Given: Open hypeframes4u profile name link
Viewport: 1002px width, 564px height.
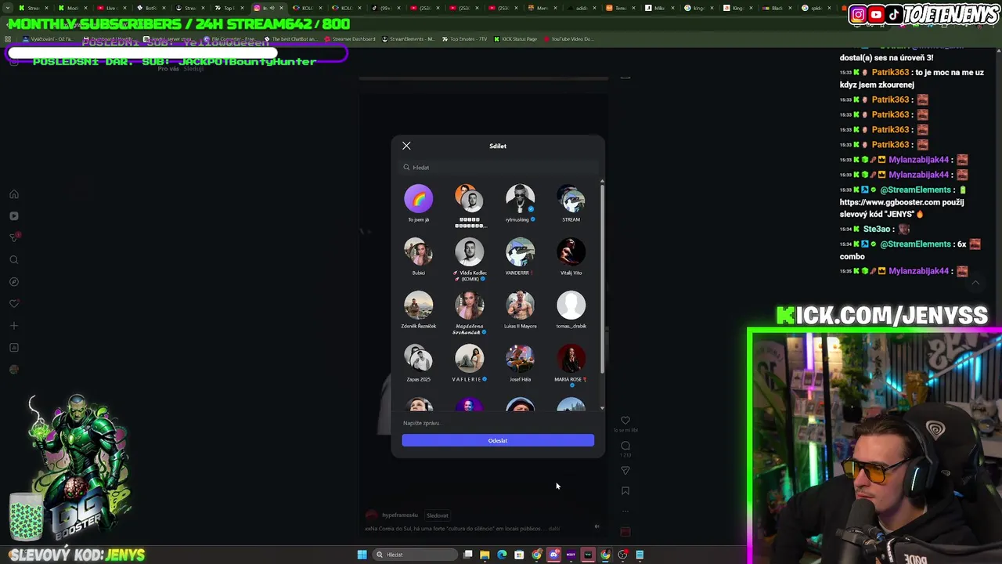Looking at the screenshot, I should point(400,515).
